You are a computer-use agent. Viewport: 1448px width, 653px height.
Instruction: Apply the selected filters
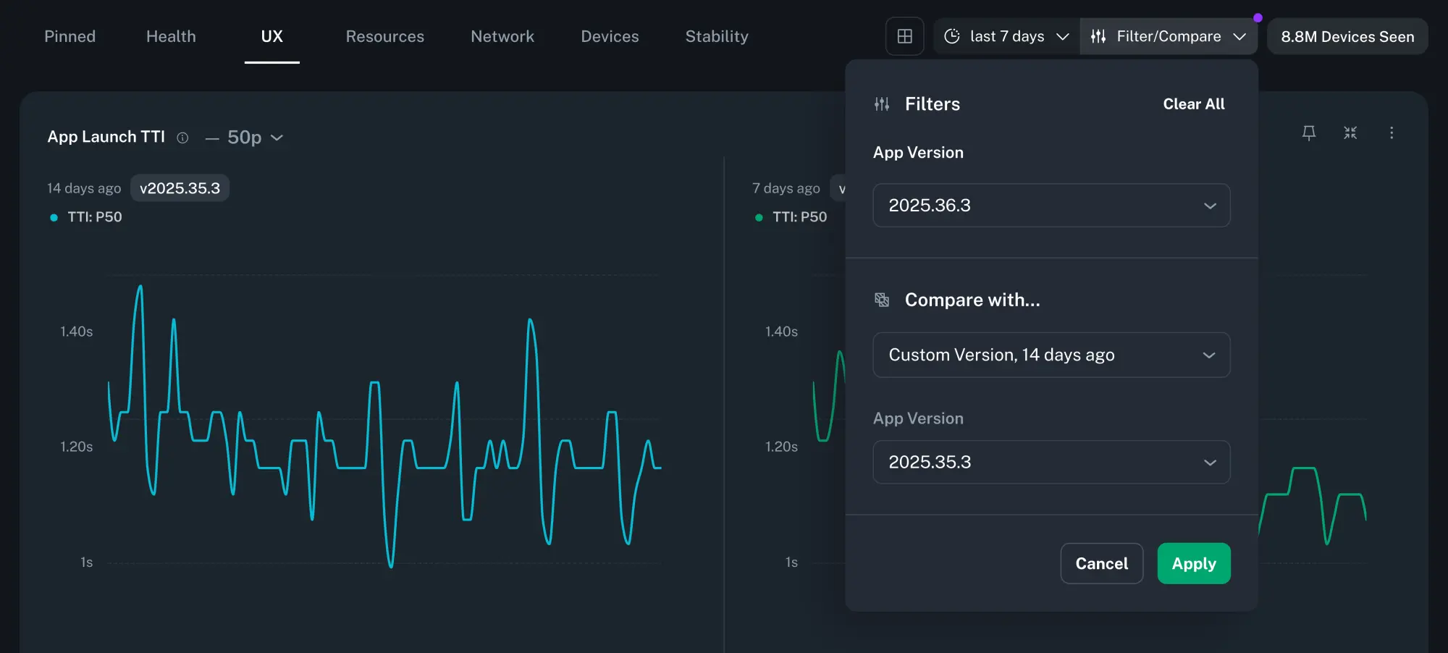(x=1193, y=563)
